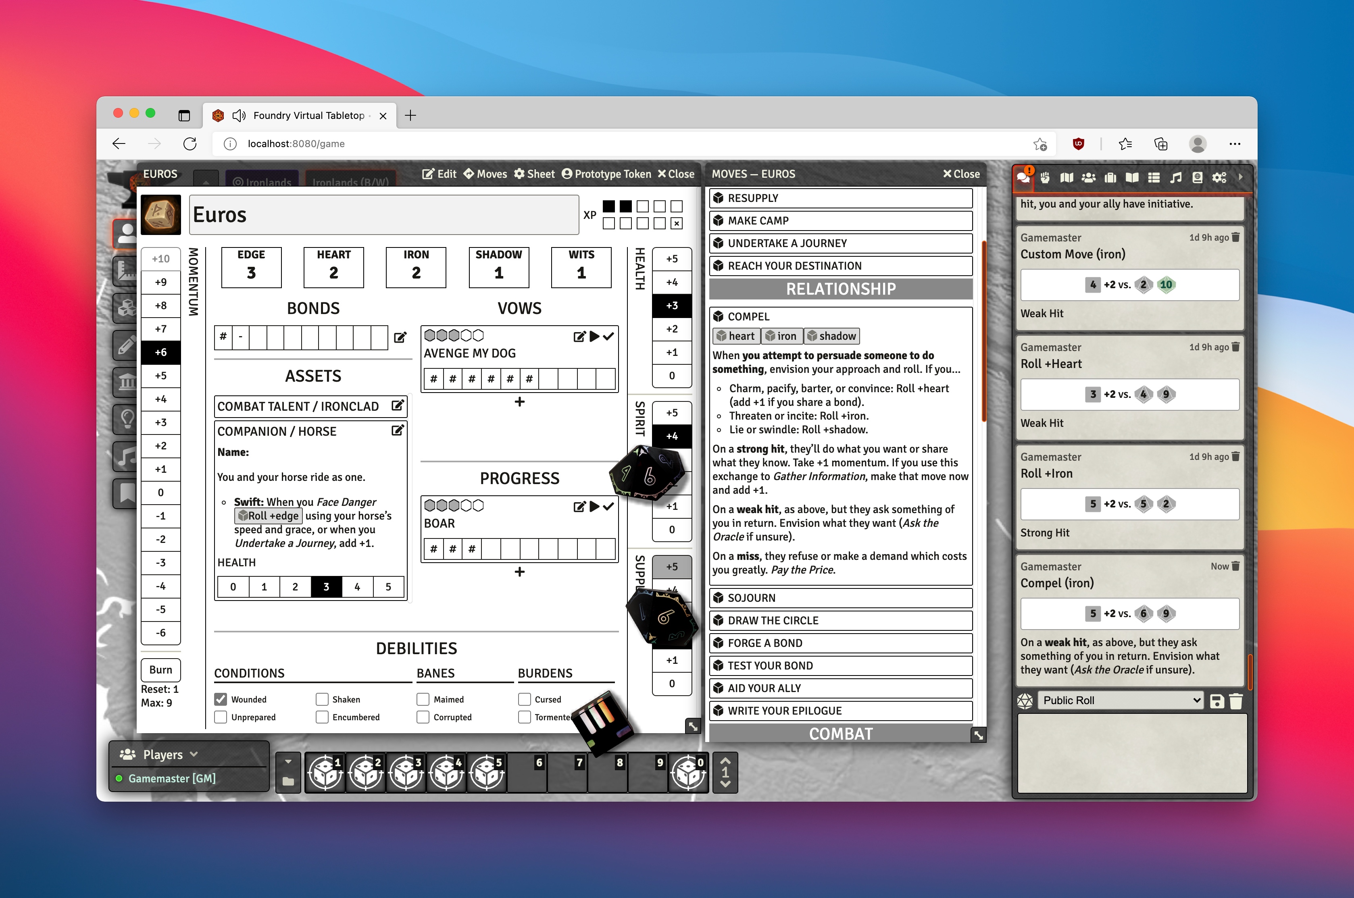The height and width of the screenshot is (898, 1354).
Task: Uncheck the Wounded condition
Action: (x=221, y=699)
